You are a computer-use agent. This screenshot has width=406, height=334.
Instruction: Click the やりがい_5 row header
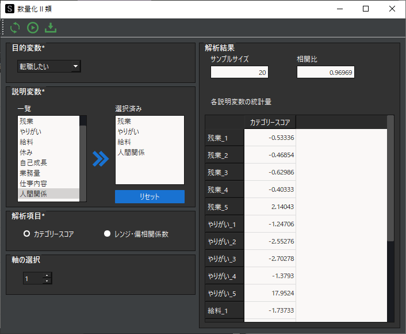click(x=224, y=293)
